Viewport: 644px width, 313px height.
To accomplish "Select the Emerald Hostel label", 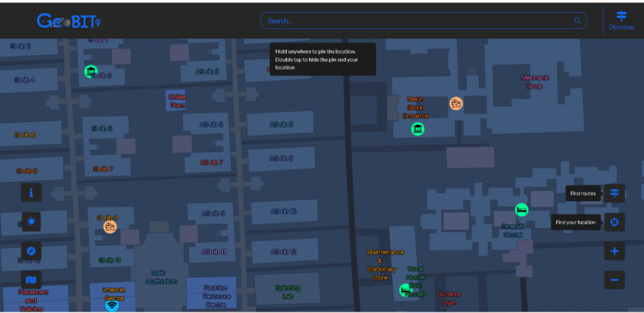I will 513,230.
